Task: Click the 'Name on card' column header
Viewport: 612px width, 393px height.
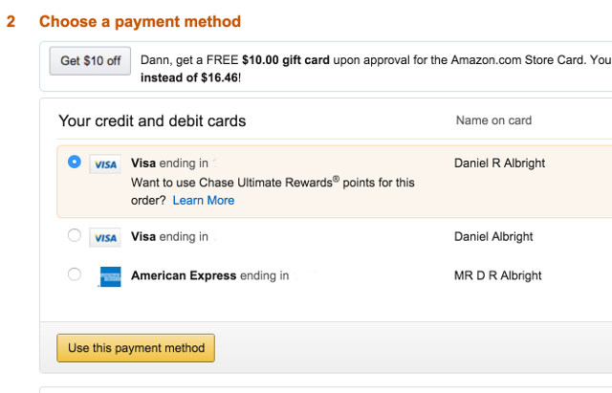Action: tap(493, 120)
